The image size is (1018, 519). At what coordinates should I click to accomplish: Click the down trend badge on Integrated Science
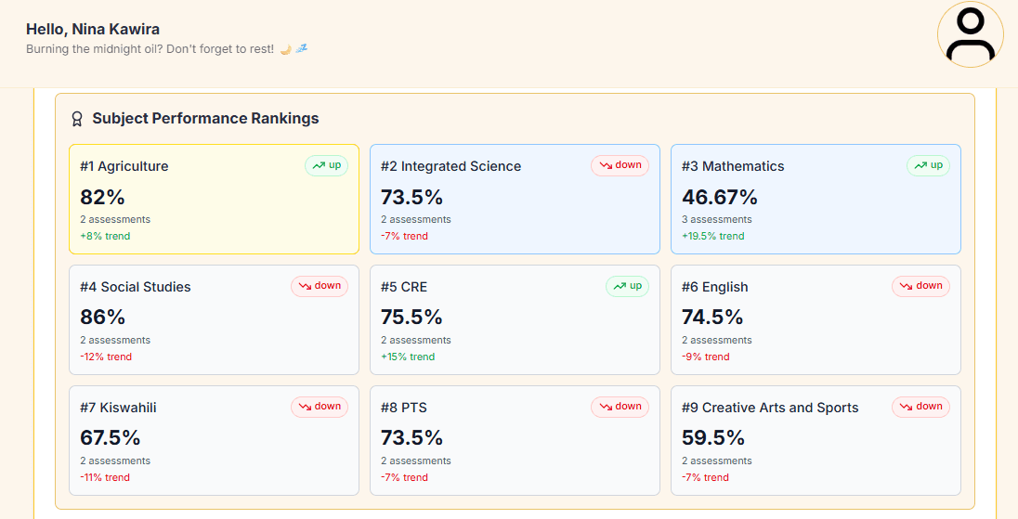click(620, 165)
